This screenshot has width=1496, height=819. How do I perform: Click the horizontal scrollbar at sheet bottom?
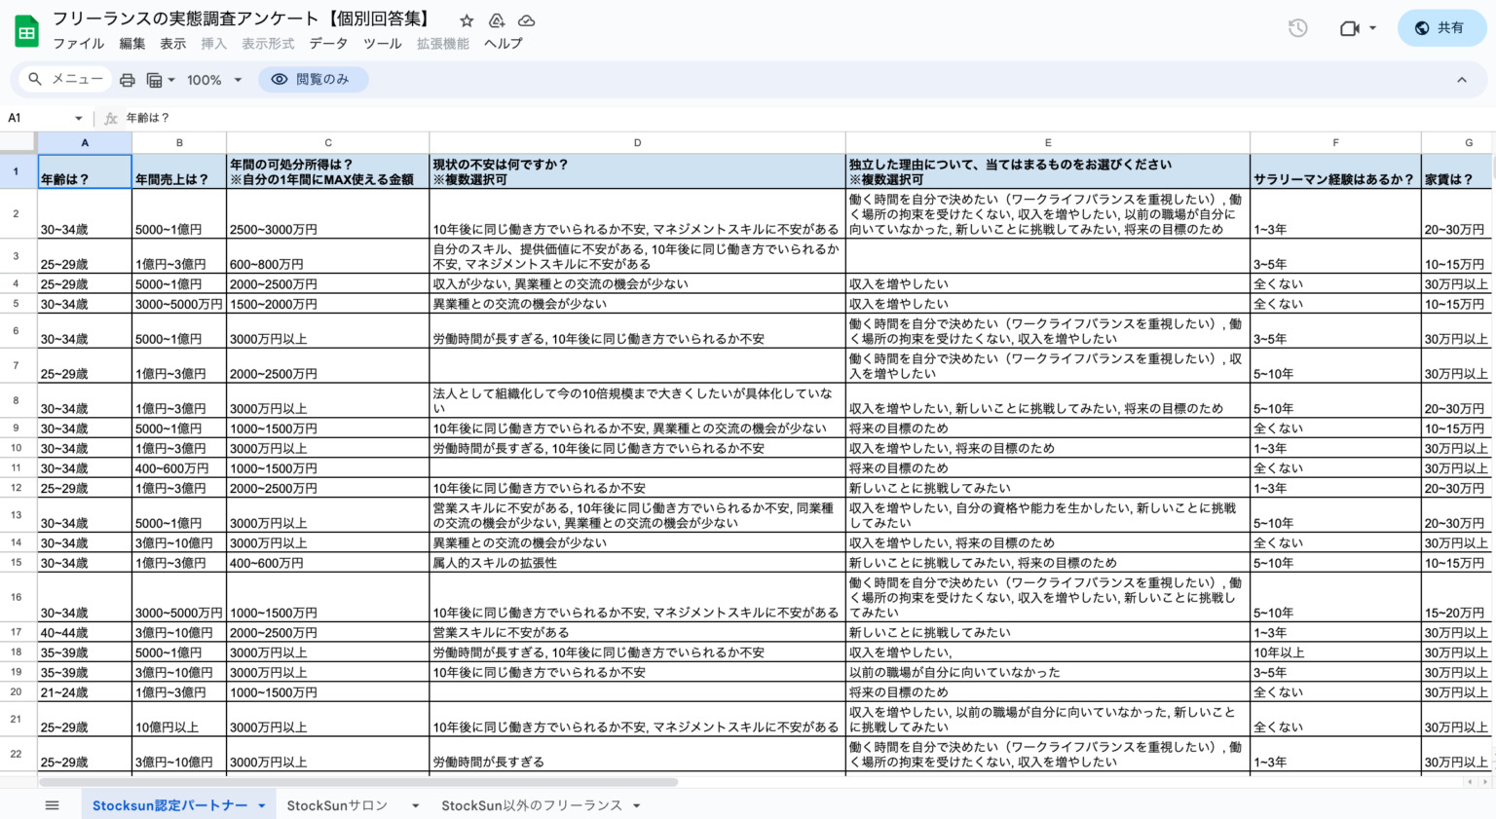(358, 781)
